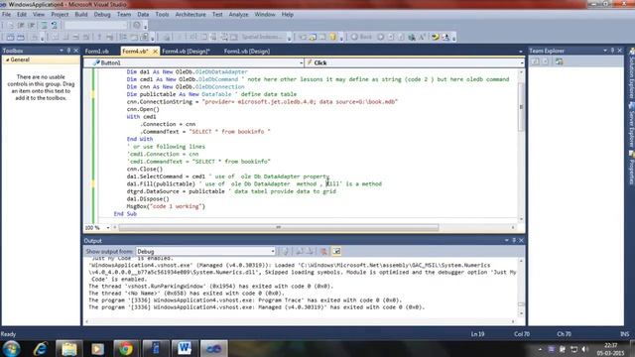Click the Connect to Team Project icon in Team Explorer
635x357 pixels.
pyautogui.click(x=560, y=61)
